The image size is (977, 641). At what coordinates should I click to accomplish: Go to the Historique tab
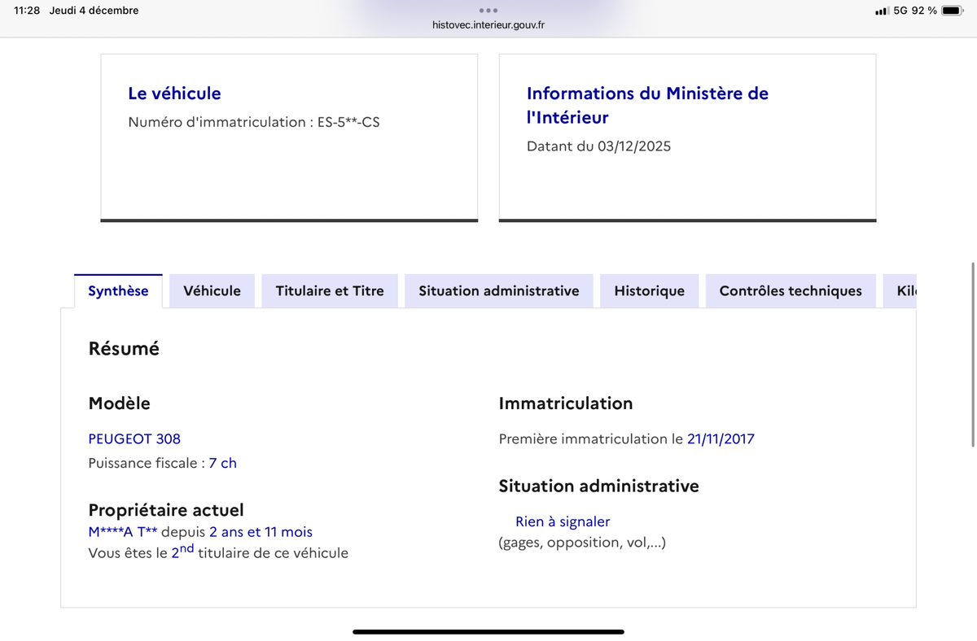(x=650, y=291)
